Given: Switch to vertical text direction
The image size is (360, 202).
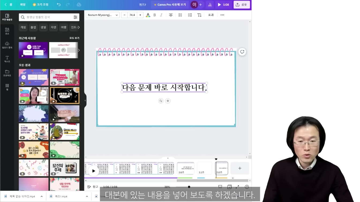Looking at the screenshot, I should click(x=199, y=15).
